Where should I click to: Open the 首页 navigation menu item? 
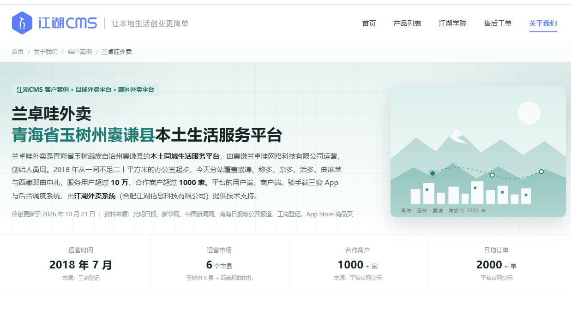tap(369, 24)
